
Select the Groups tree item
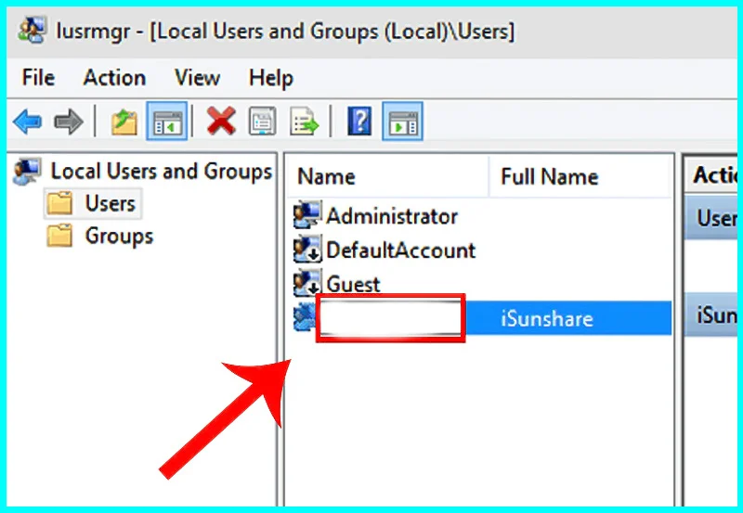[x=120, y=237]
